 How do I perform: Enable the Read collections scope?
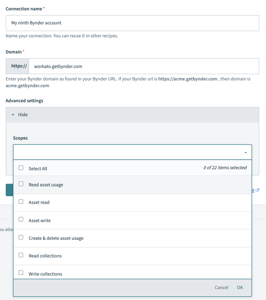click(21, 255)
